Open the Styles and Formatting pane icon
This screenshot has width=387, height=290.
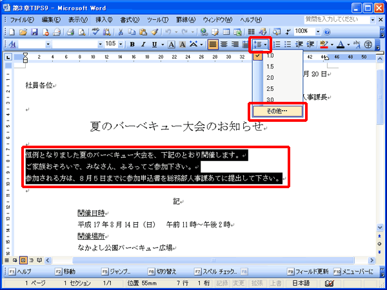click(x=12, y=44)
